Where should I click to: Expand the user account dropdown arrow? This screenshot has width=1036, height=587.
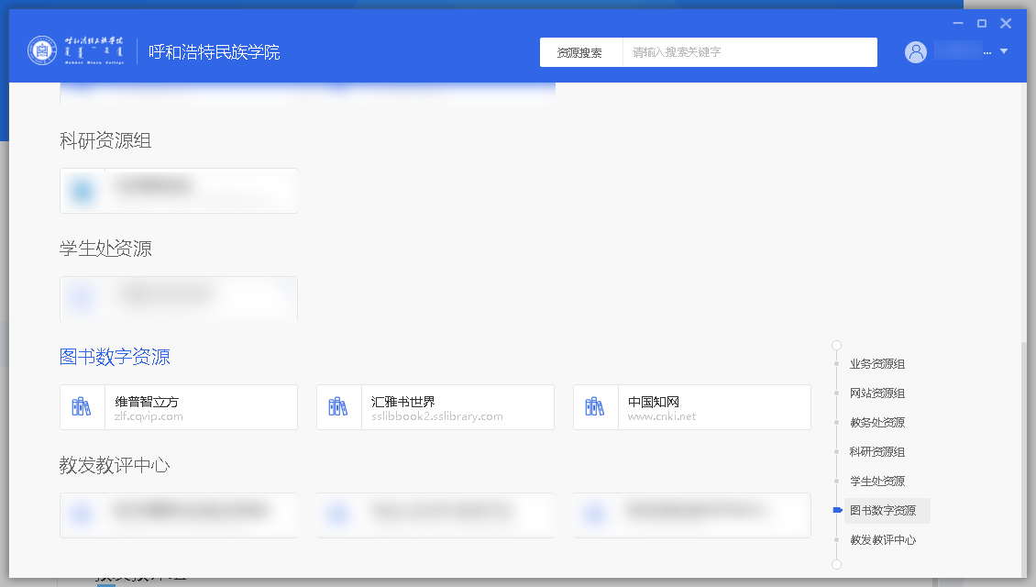coord(1004,51)
